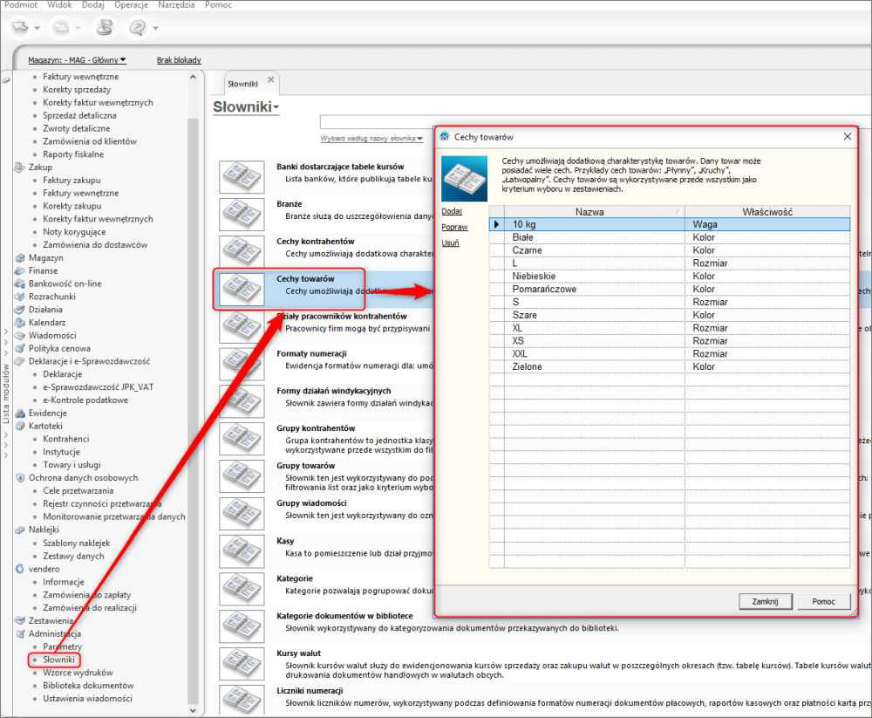This screenshot has height=718, width=872.
Task: Open the Operacje menu
Action: tap(132, 4)
